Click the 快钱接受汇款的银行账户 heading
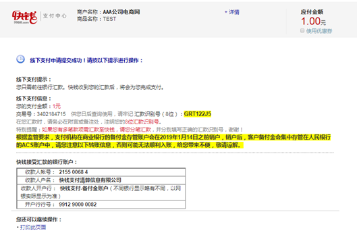Image resolution: width=357 pixels, height=243 pixels. click(x=47, y=162)
